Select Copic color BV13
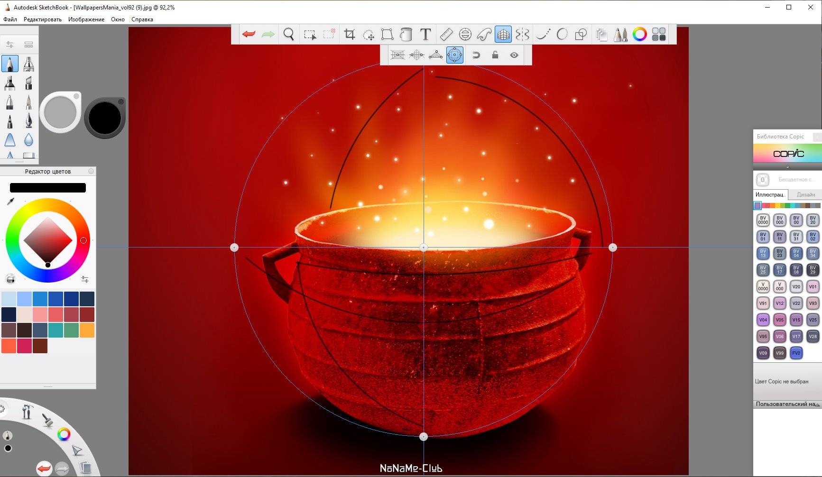The image size is (822, 477). click(x=763, y=253)
